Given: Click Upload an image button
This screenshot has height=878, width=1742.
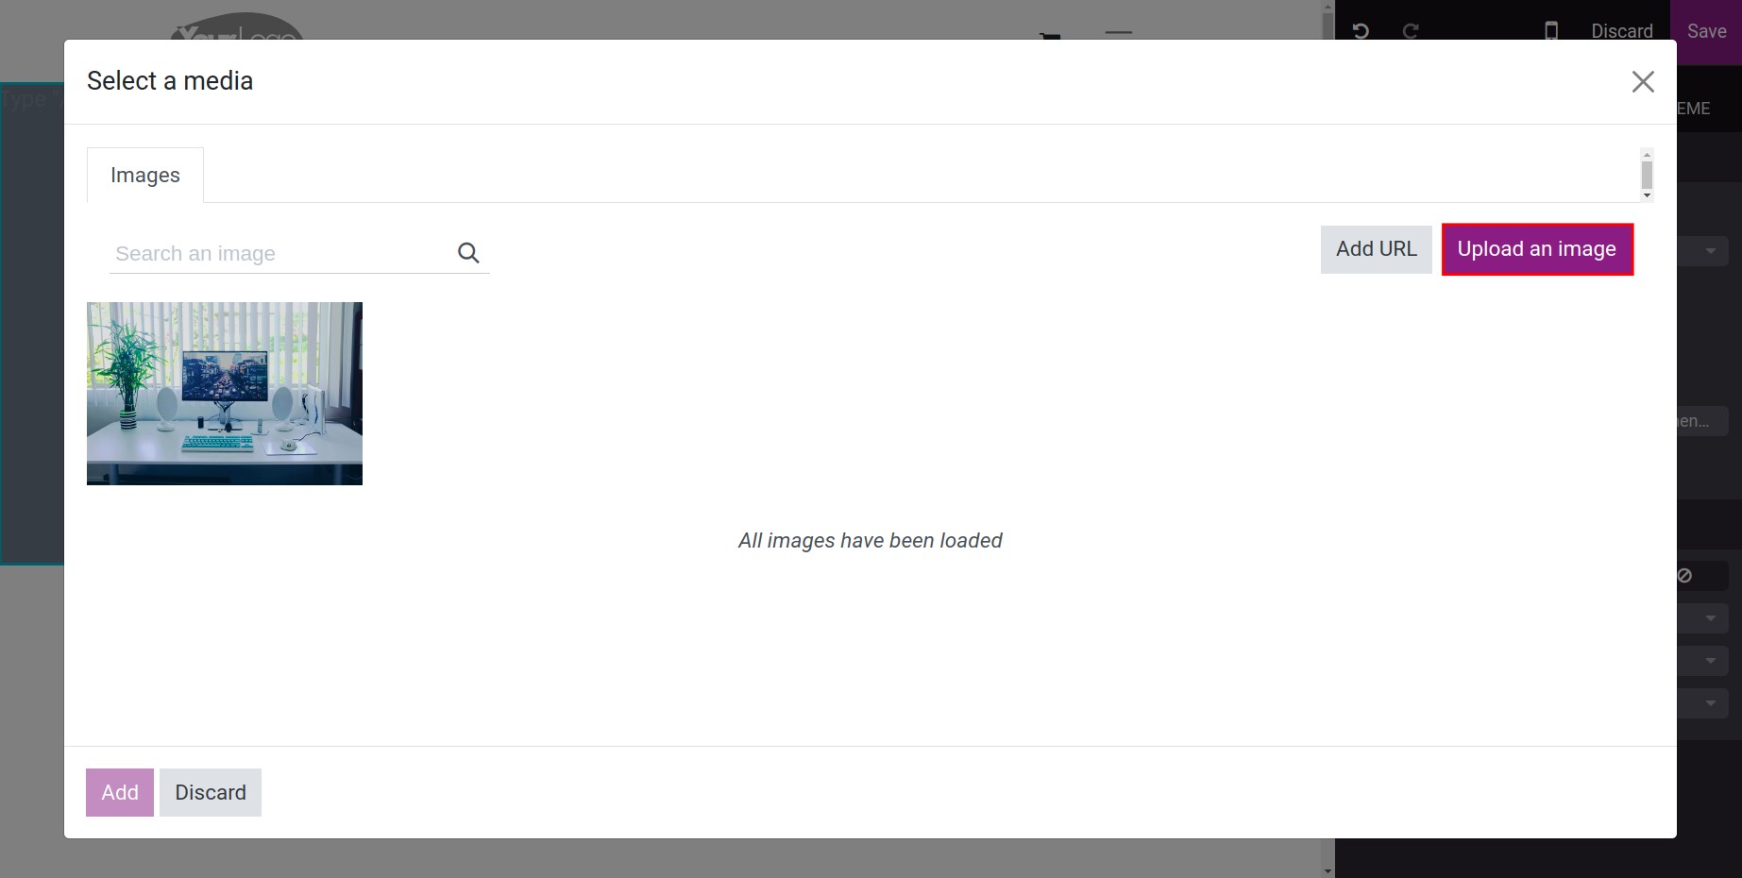Looking at the screenshot, I should pyautogui.click(x=1537, y=249).
